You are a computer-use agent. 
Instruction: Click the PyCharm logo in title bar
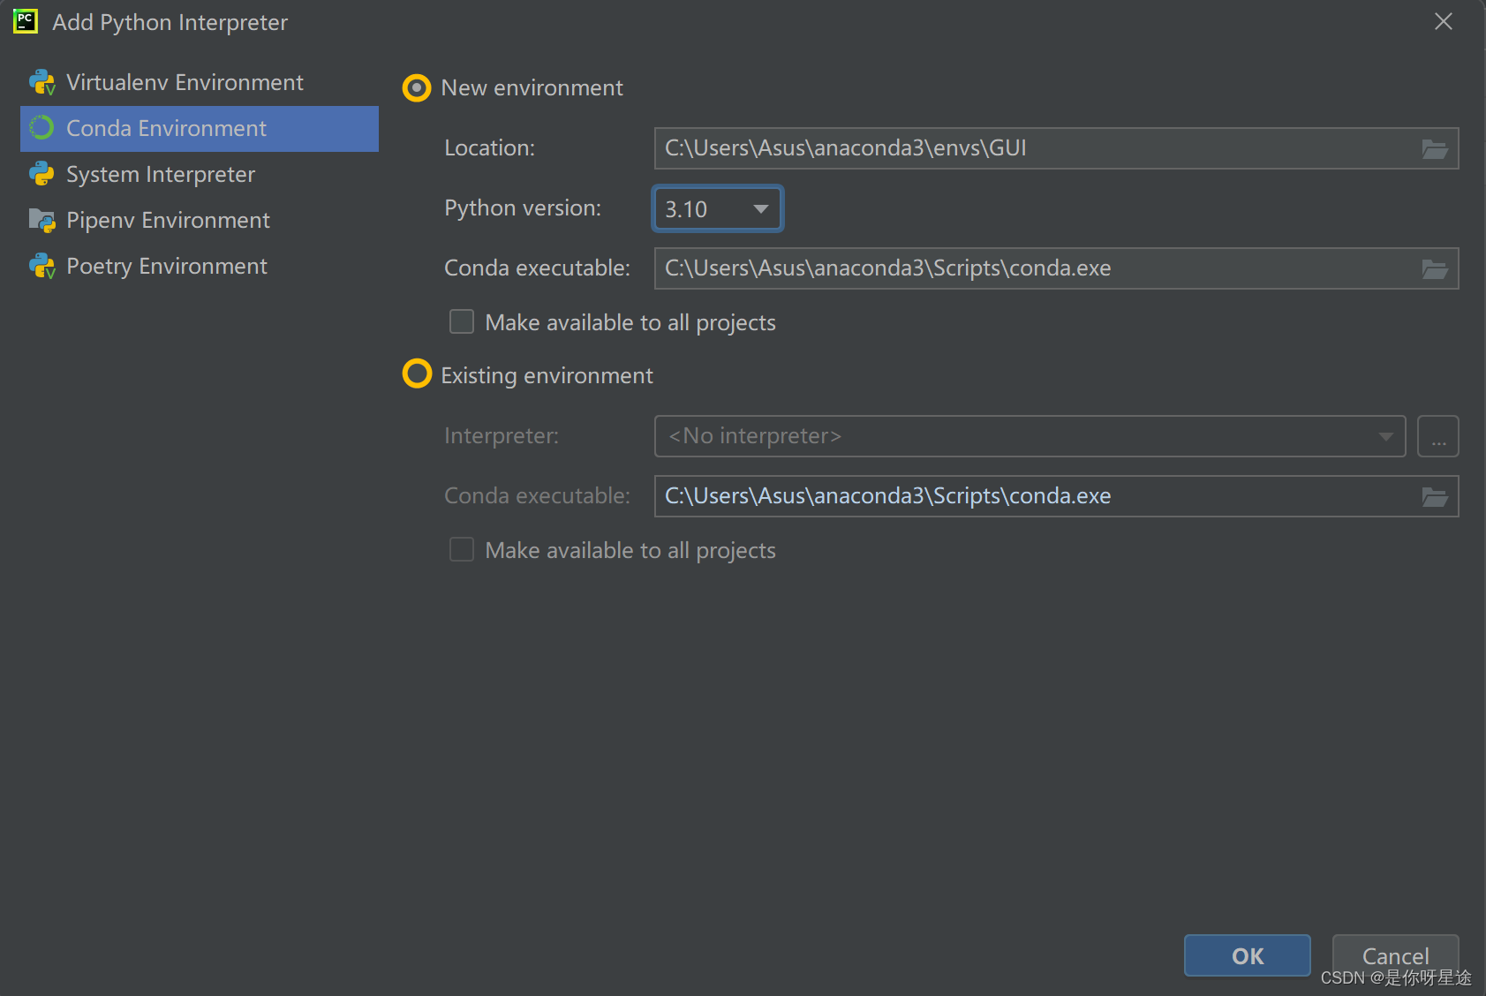click(x=26, y=21)
